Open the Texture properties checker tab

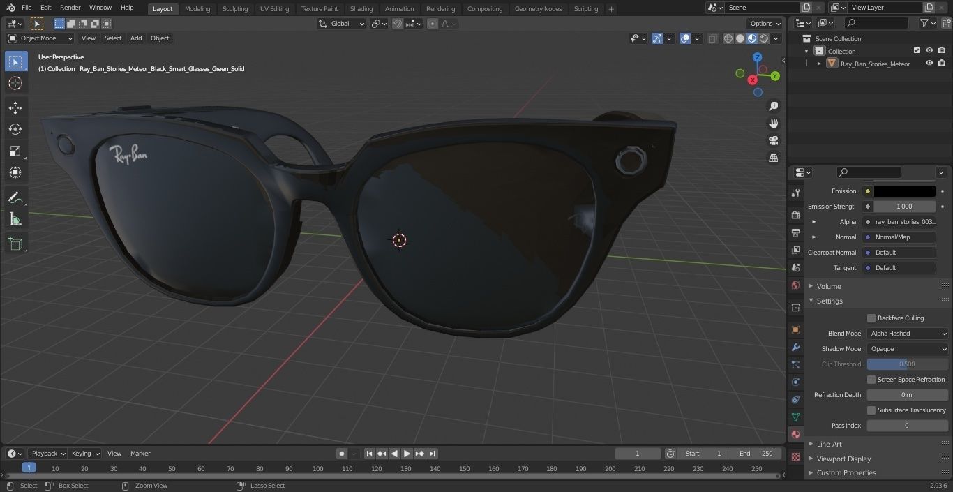click(x=795, y=456)
